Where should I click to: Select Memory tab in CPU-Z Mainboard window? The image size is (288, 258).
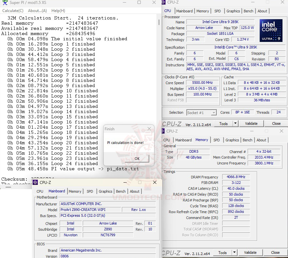75,191
